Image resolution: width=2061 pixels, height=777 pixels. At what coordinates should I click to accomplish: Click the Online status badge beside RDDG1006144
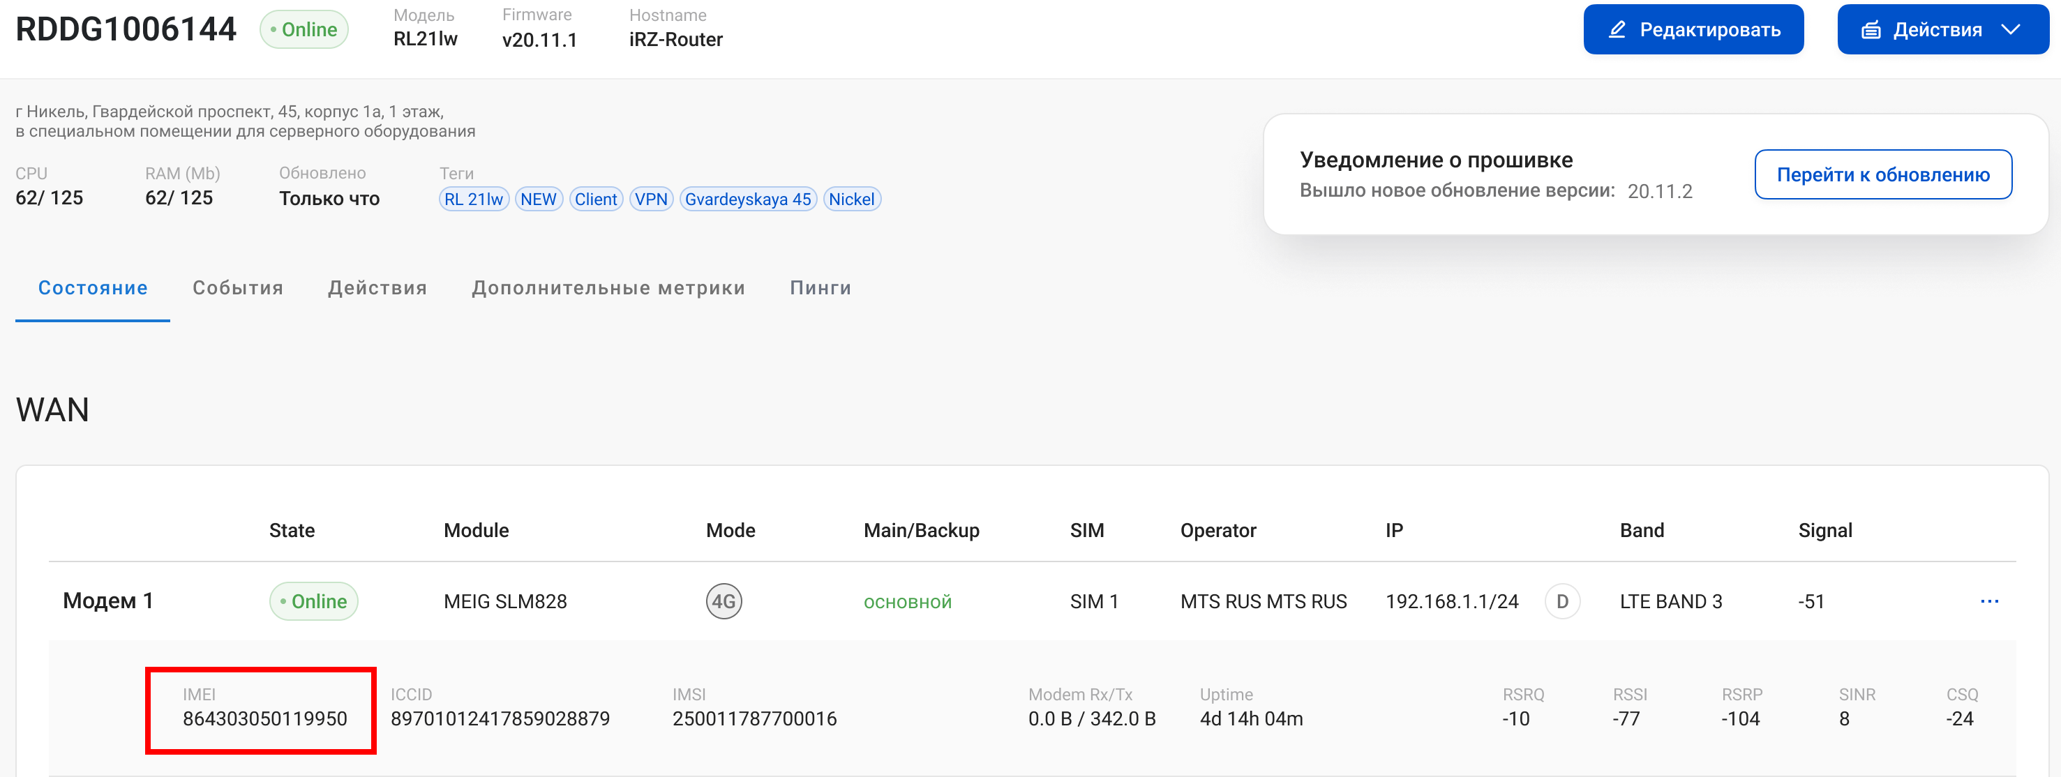304,29
